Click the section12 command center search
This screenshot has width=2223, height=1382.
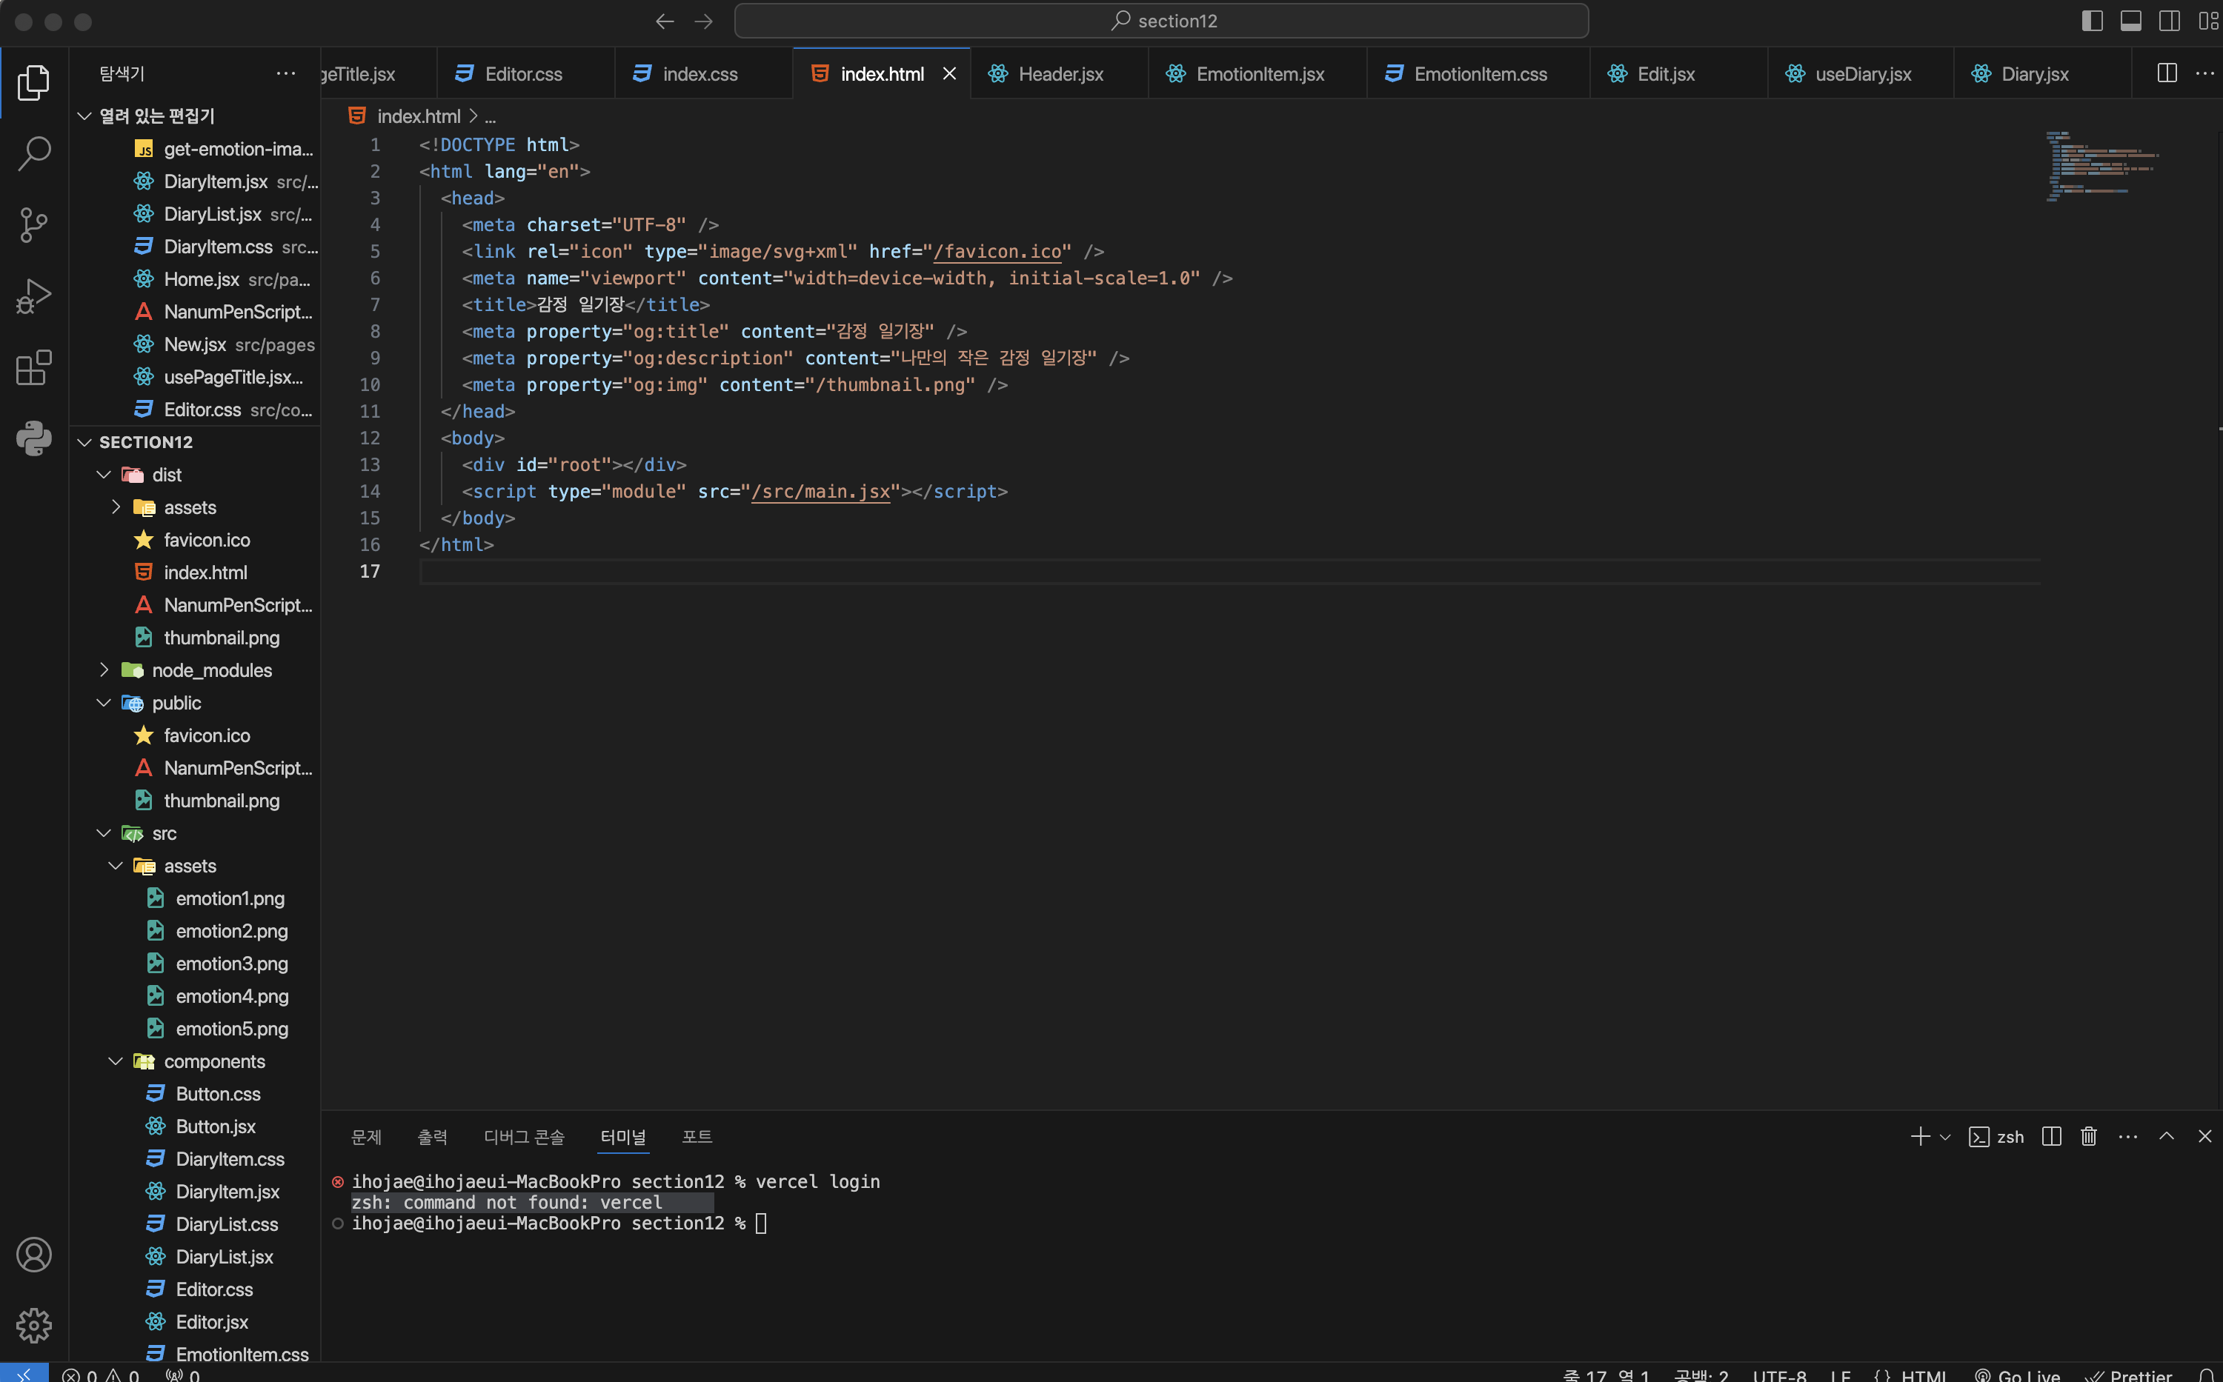tap(1161, 21)
